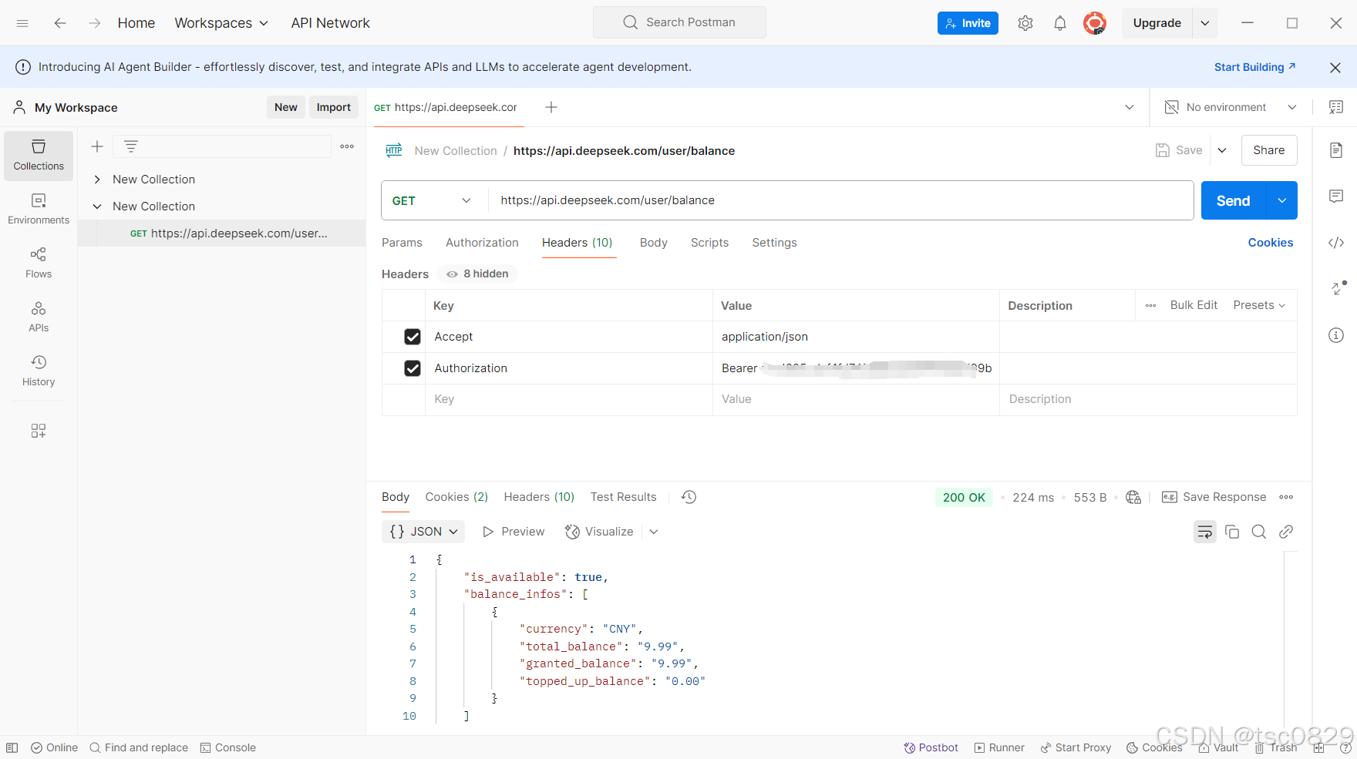Toggle the sidebar panel in status bar
The image size is (1357, 759).
pyautogui.click(x=12, y=747)
